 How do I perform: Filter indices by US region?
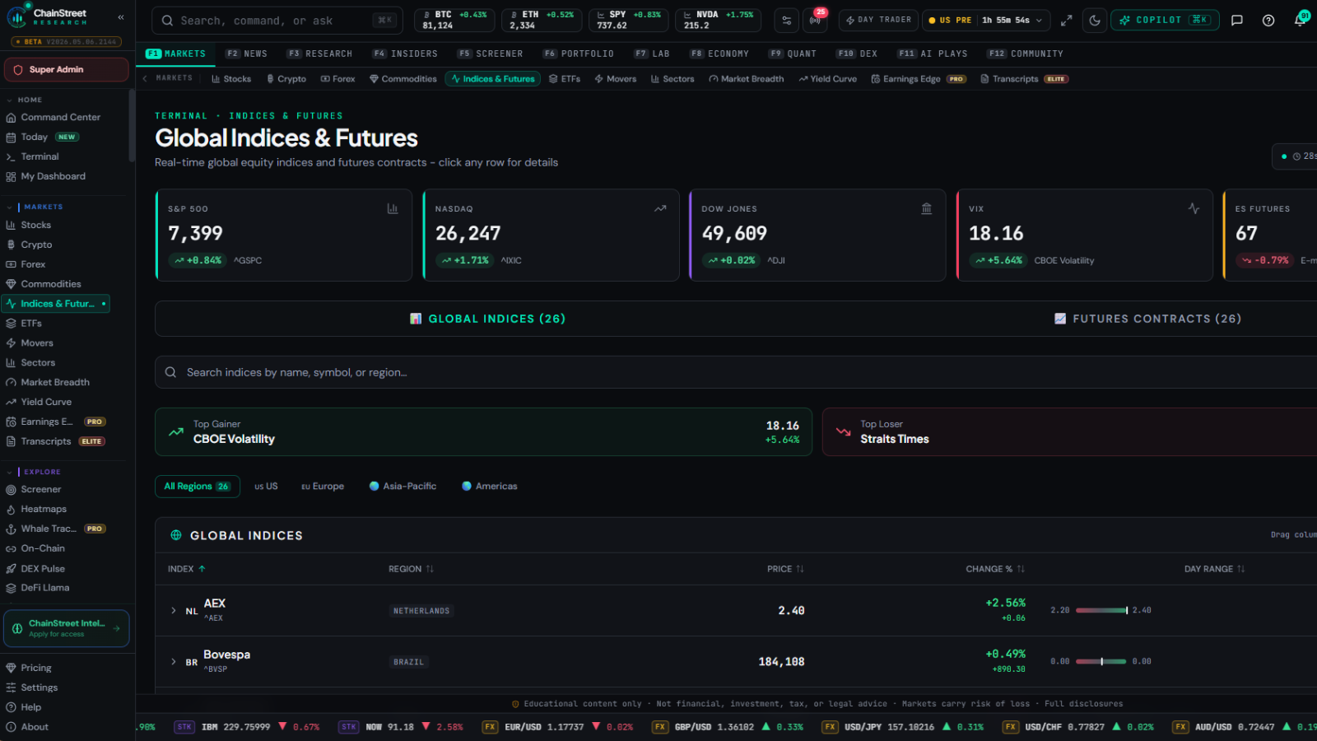[266, 487]
